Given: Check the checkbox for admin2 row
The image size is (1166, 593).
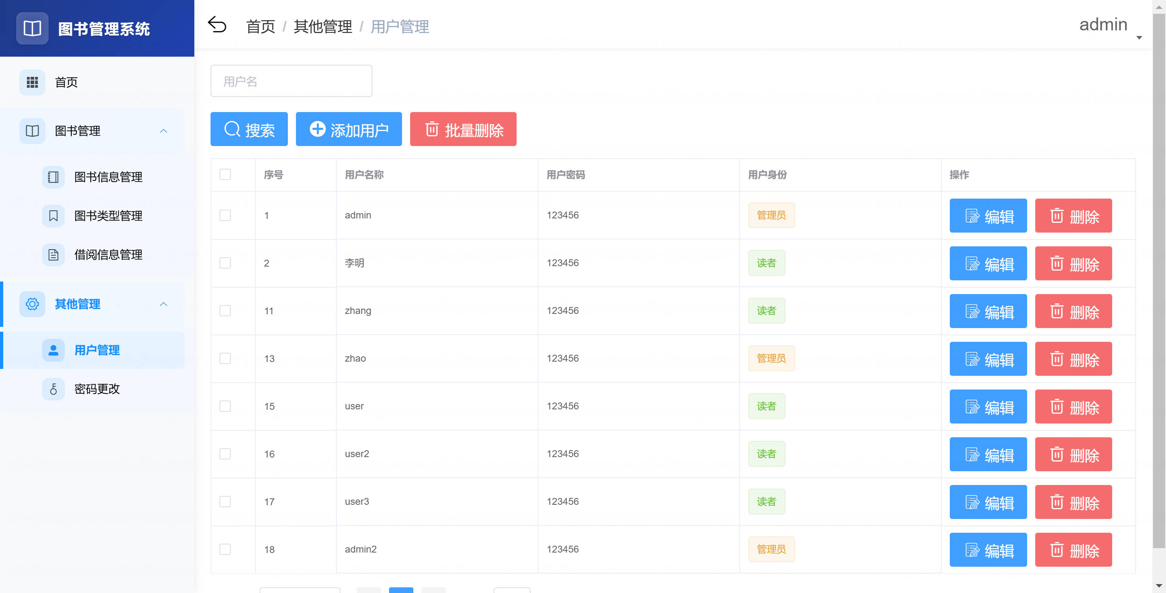Looking at the screenshot, I should click(225, 550).
